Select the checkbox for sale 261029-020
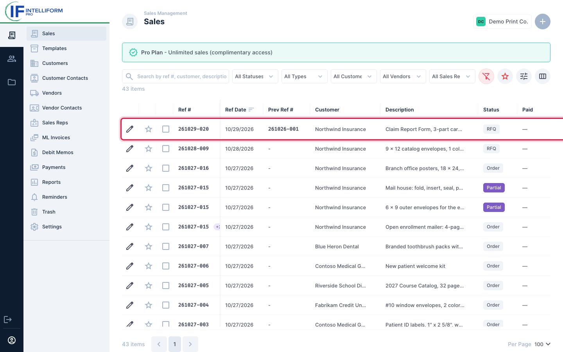The image size is (563, 352). pyautogui.click(x=166, y=129)
